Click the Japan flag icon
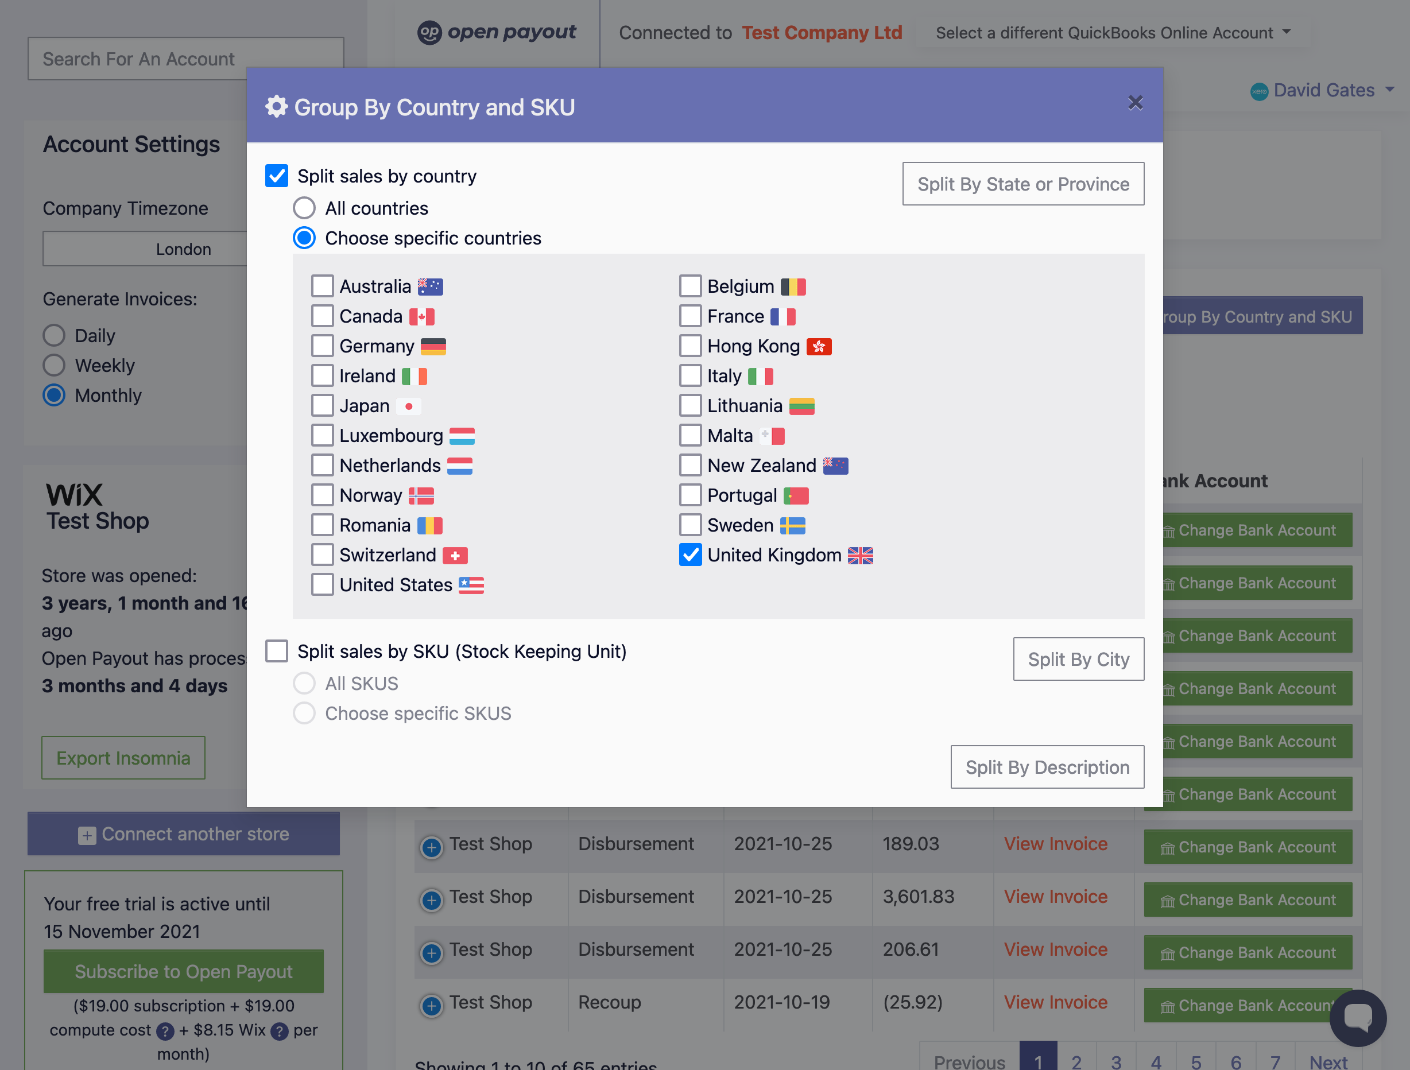Viewport: 1410px width, 1070px height. pyautogui.click(x=409, y=406)
